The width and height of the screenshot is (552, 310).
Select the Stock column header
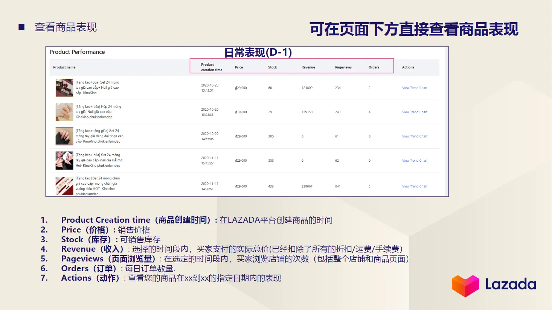[272, 67]
